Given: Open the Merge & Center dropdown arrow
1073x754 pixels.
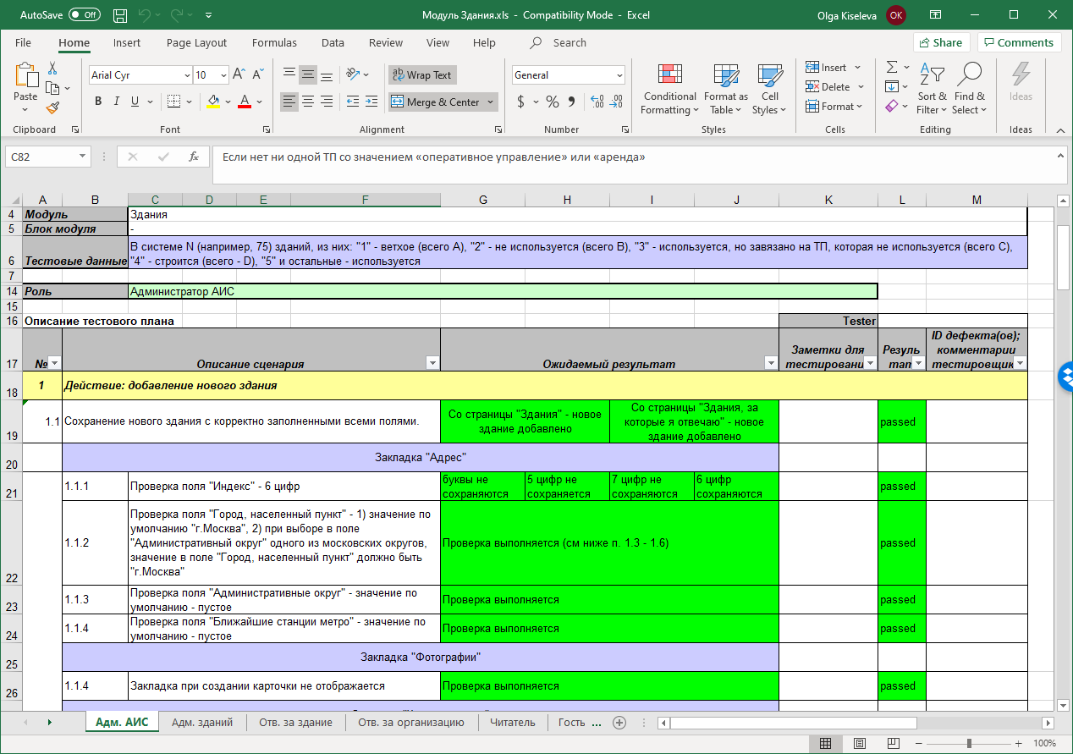Looking at the screenshot, I should 491,102.
